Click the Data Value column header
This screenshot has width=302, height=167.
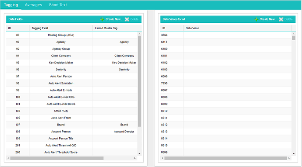(238, 28)
